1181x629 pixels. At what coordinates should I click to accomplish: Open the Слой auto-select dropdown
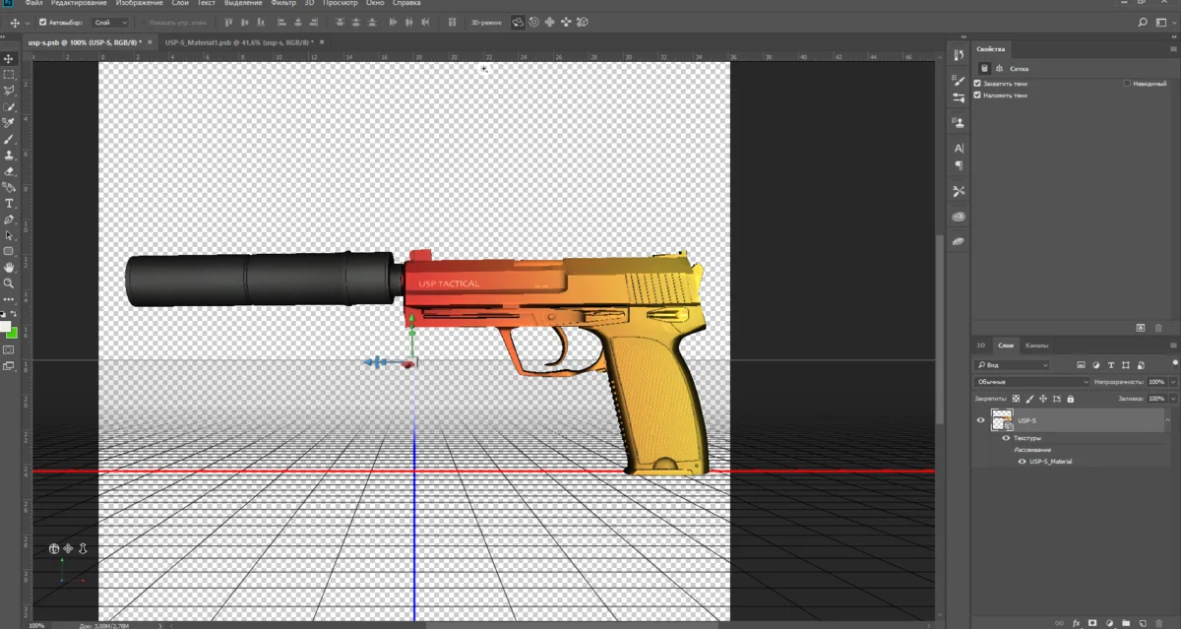pyautogui.click(x=111, y=22)
